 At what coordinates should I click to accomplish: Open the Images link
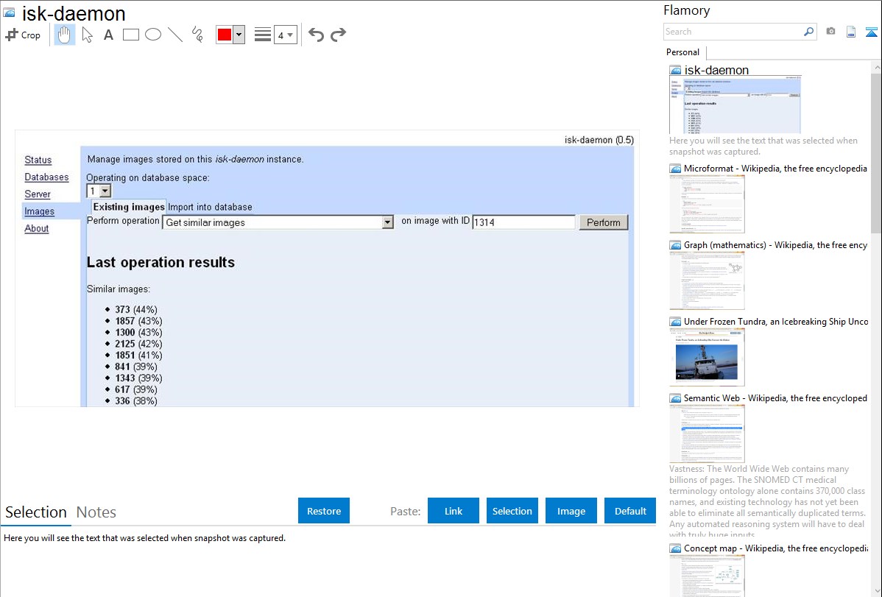[x=39, y=211]
